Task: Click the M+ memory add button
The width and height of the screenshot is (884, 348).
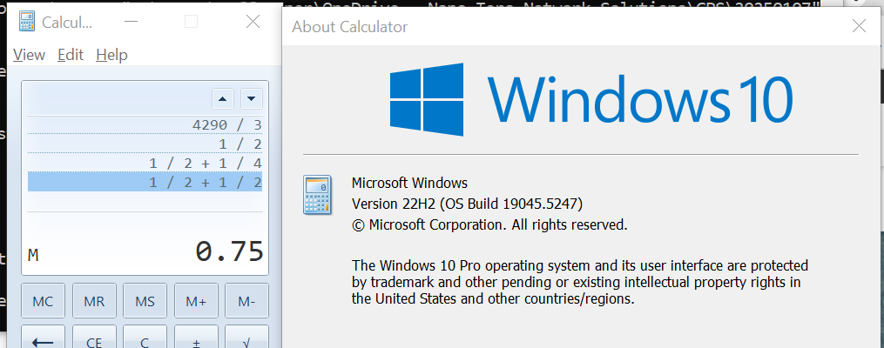Action: [x=196, y=301]
